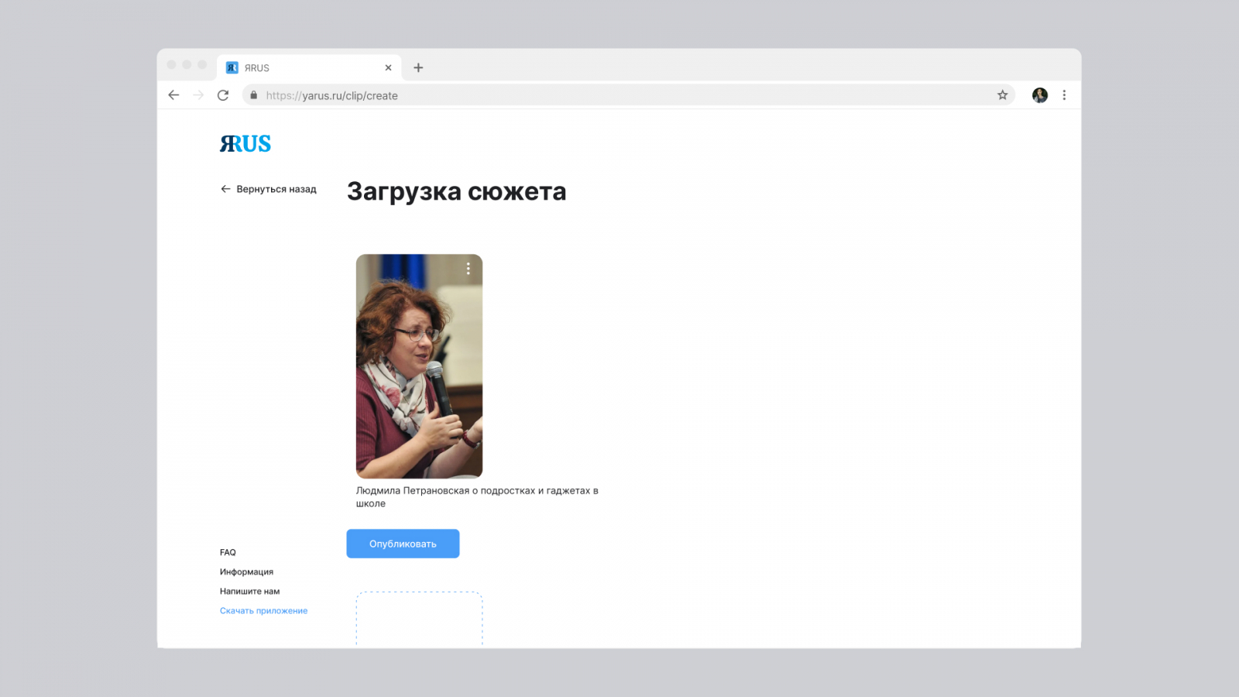Screen dimensions: 1239x697
Task: Open the clip's three-dot options menu
Action: tap(468, 269)
